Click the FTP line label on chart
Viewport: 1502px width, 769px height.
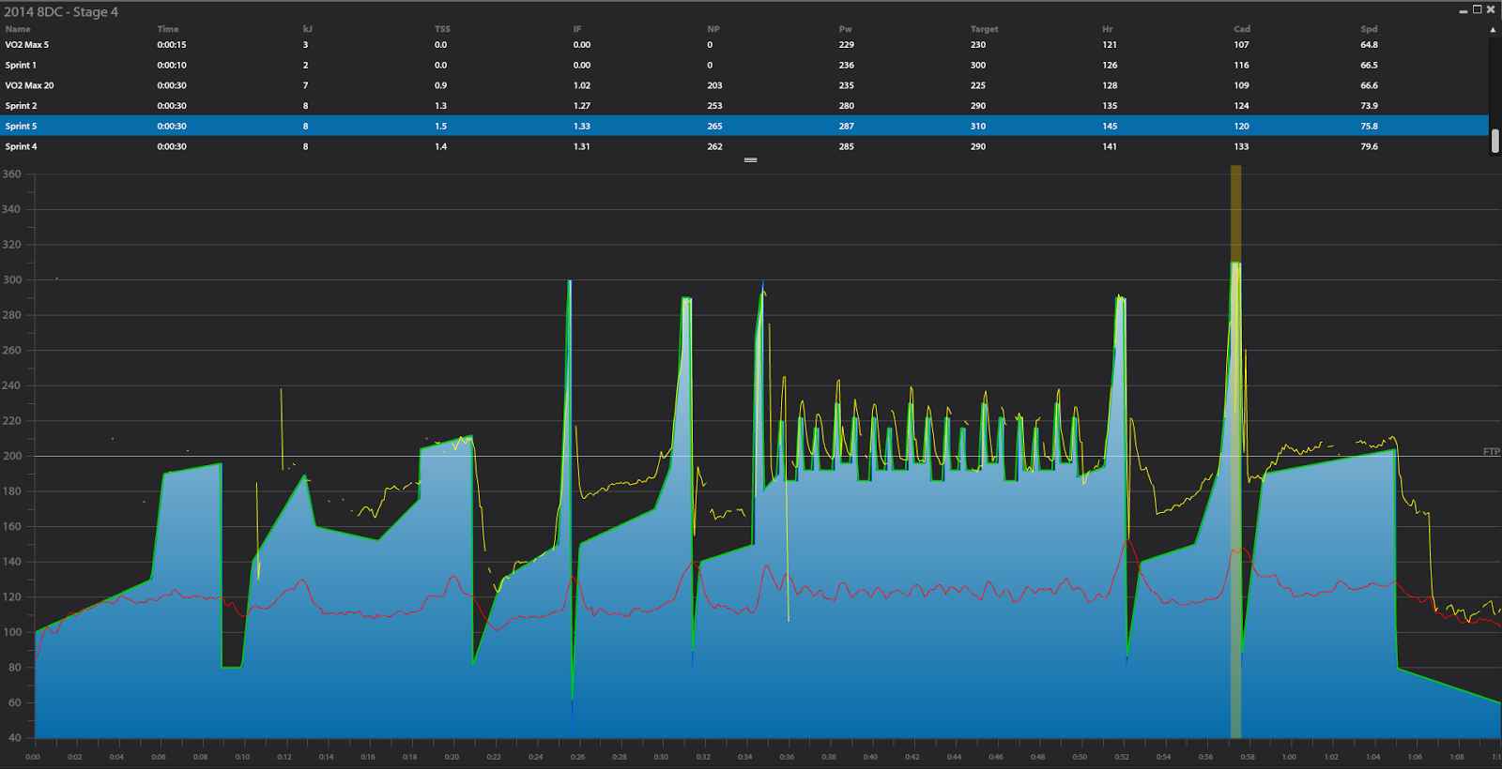[x=1491, y=452]
